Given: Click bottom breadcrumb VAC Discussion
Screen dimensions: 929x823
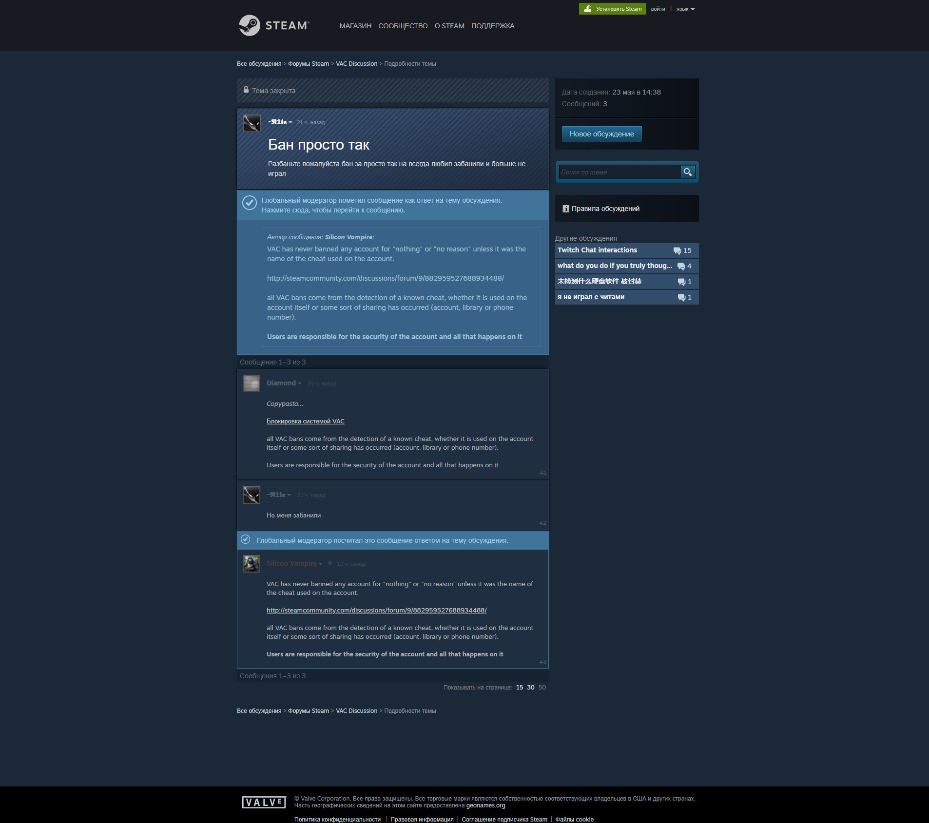Looking at the screenshot, I should point(357,711).
